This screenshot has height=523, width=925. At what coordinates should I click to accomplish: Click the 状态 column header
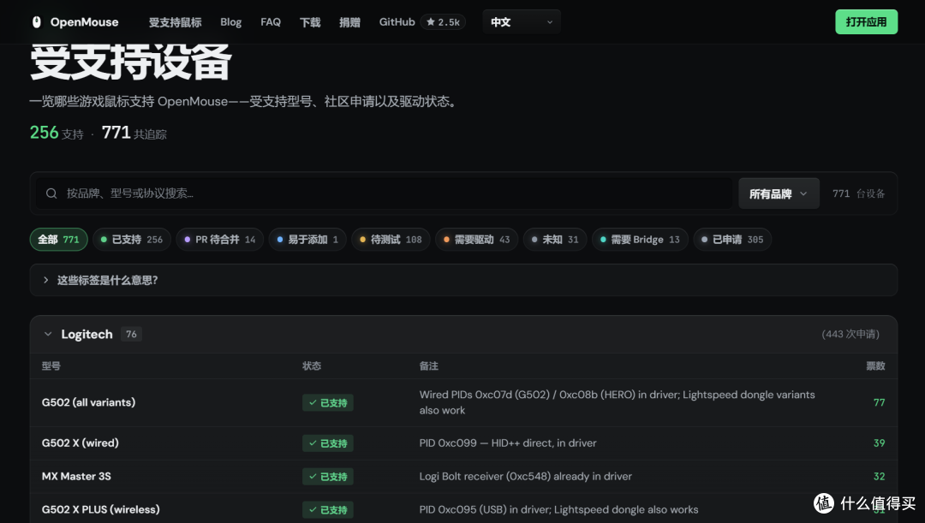click(x=312, y=366)
